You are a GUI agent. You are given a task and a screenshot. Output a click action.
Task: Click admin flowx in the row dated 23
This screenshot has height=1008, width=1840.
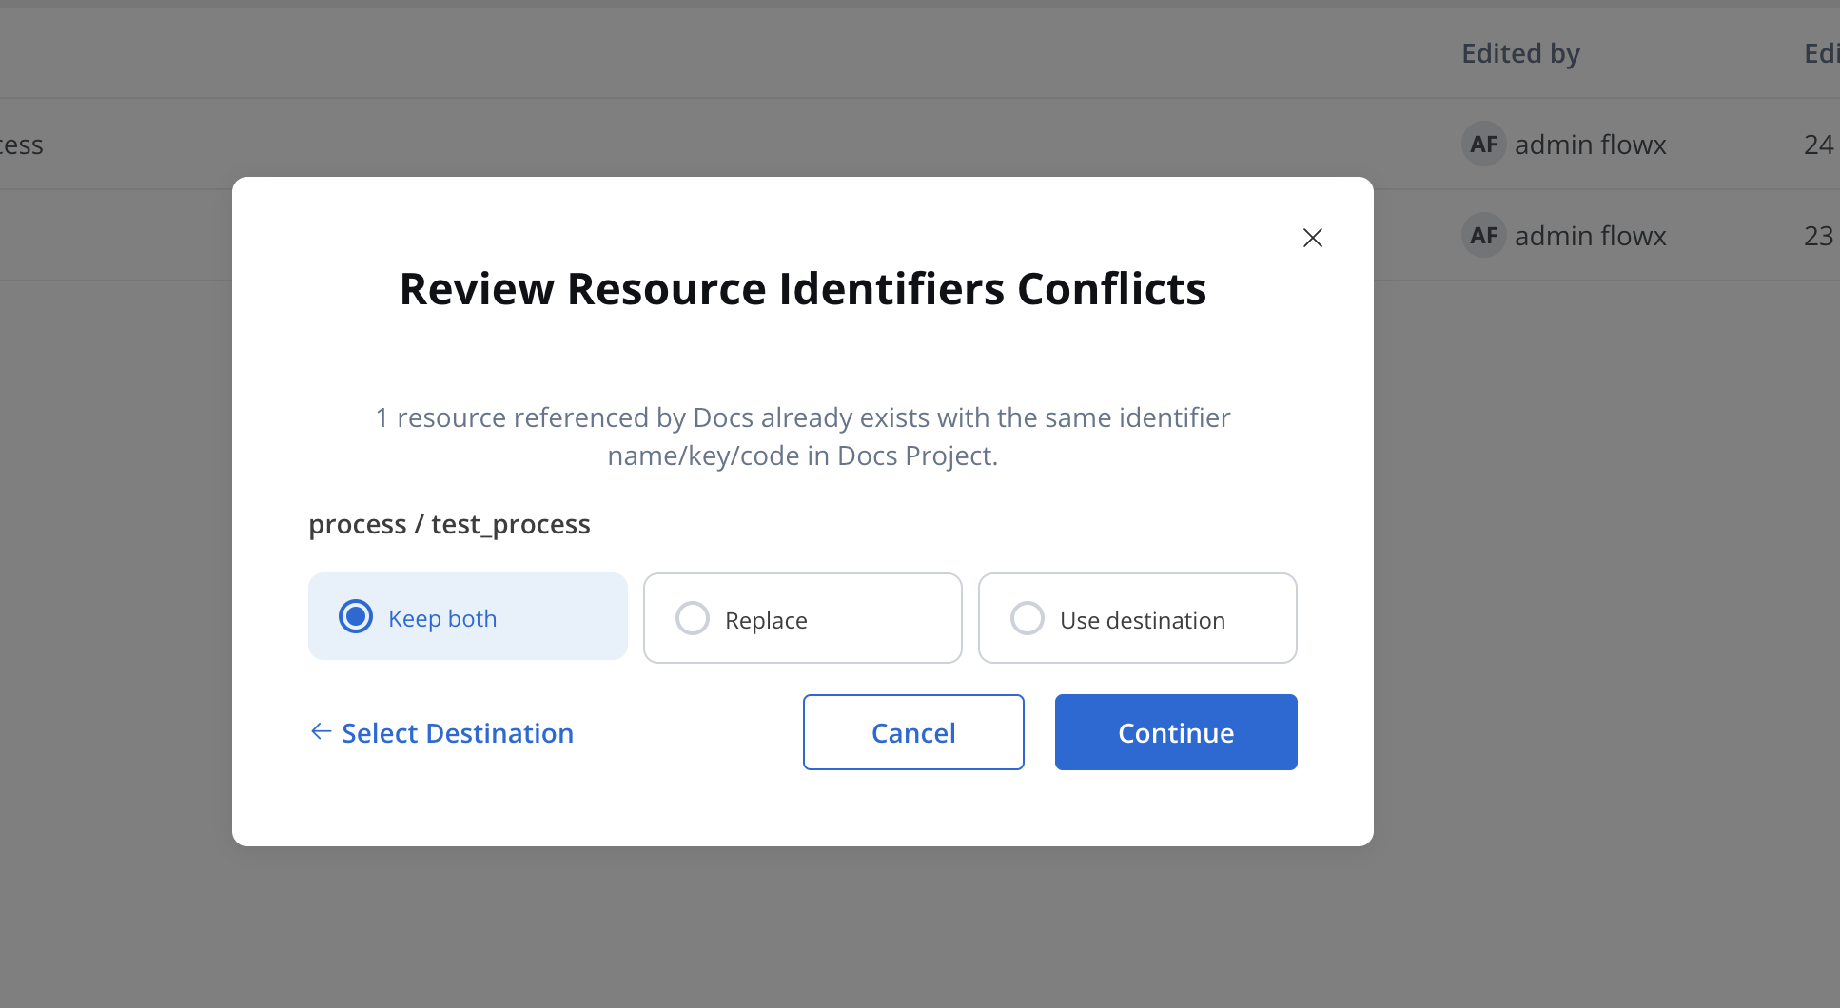point(1591,236)
